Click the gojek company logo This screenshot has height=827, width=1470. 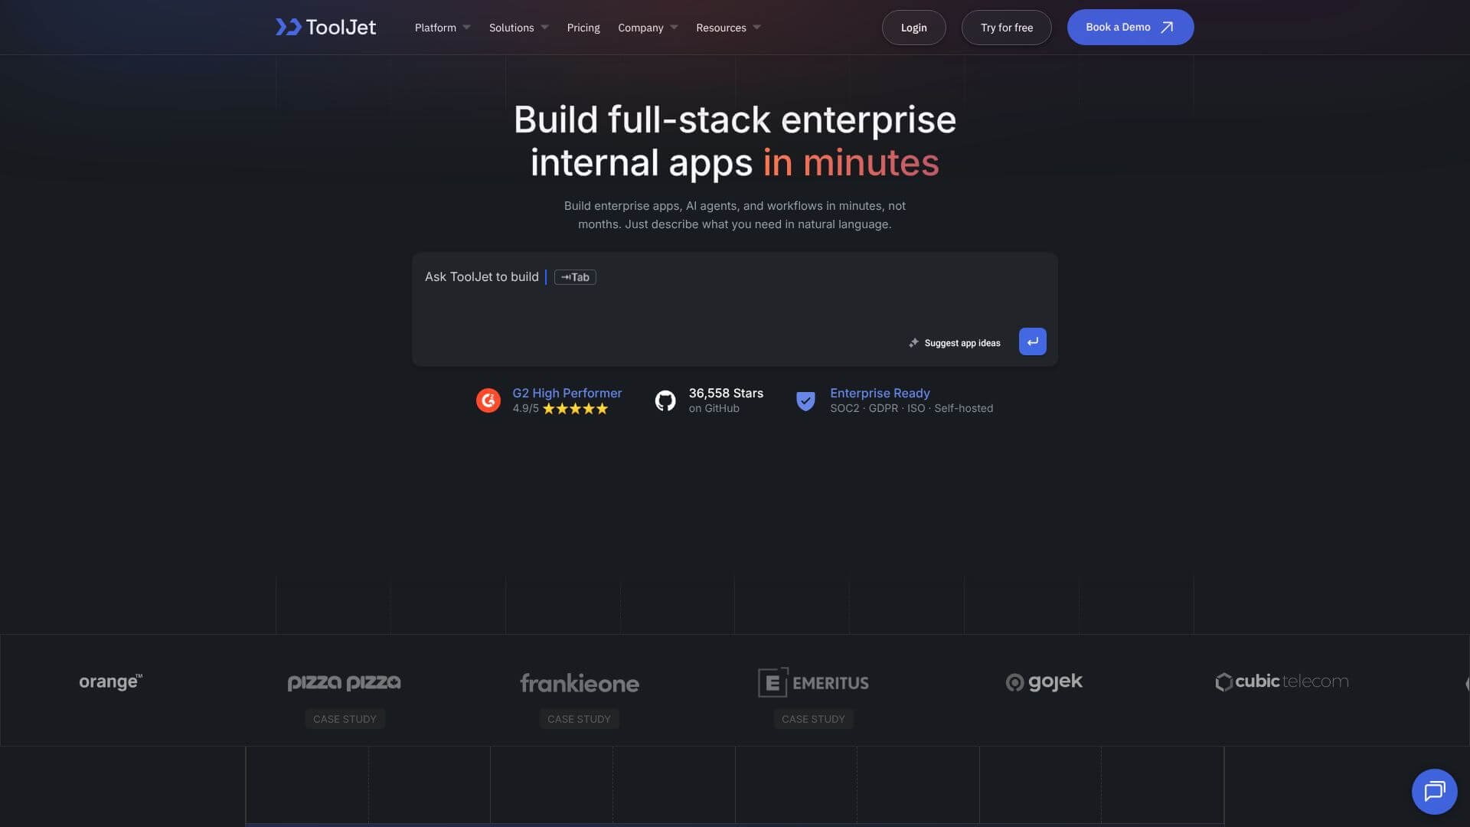coord(1044,682)
